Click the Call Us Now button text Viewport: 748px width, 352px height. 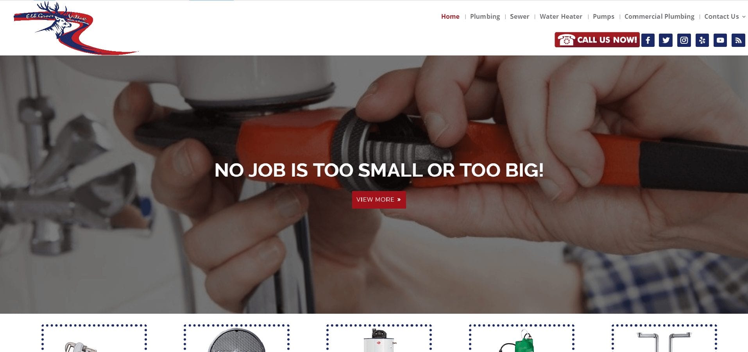click(x=607, y=40)
